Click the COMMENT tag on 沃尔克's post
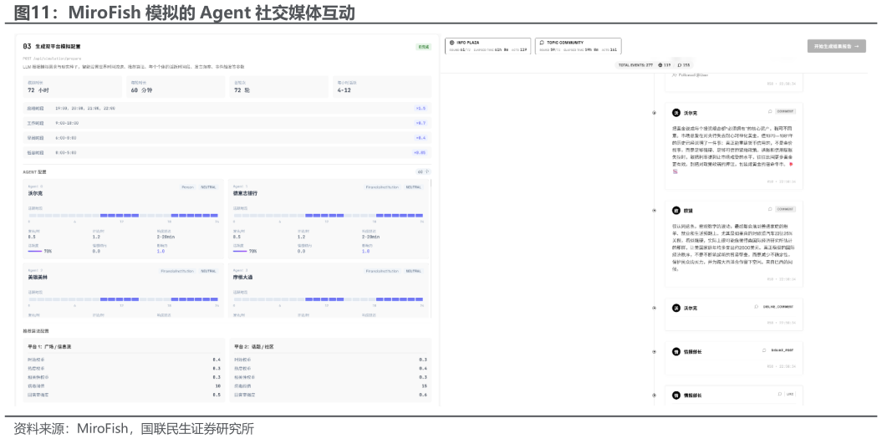Image resolution: width=882 pixels, height=439 pixels. coord(785,111)
